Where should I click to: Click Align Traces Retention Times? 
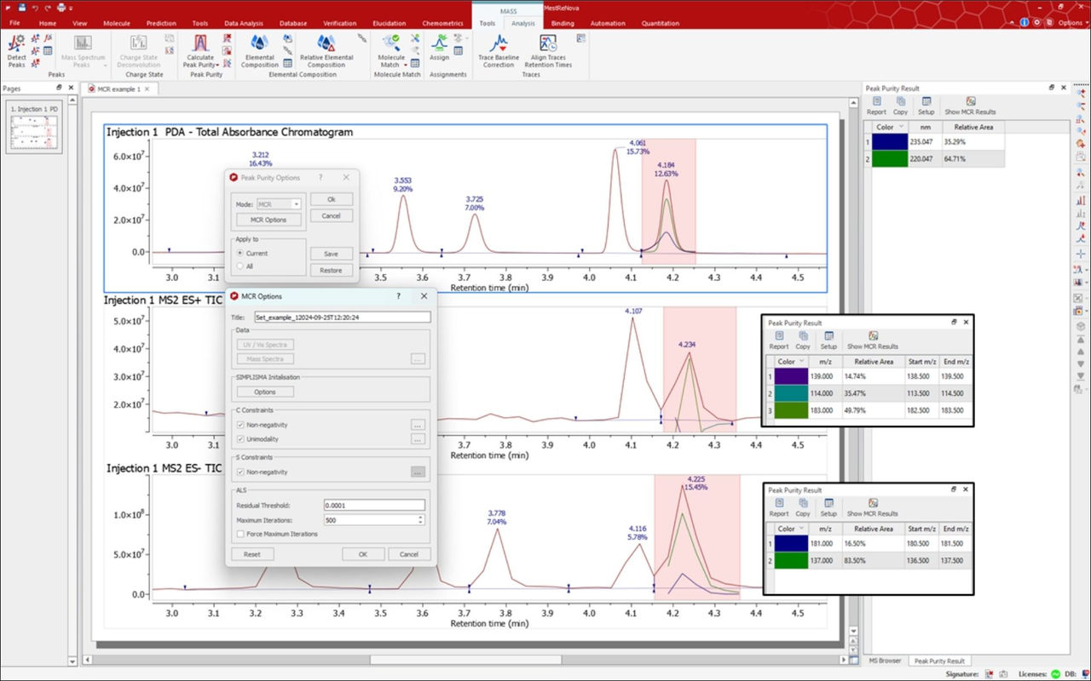click(x=548, y=50)
